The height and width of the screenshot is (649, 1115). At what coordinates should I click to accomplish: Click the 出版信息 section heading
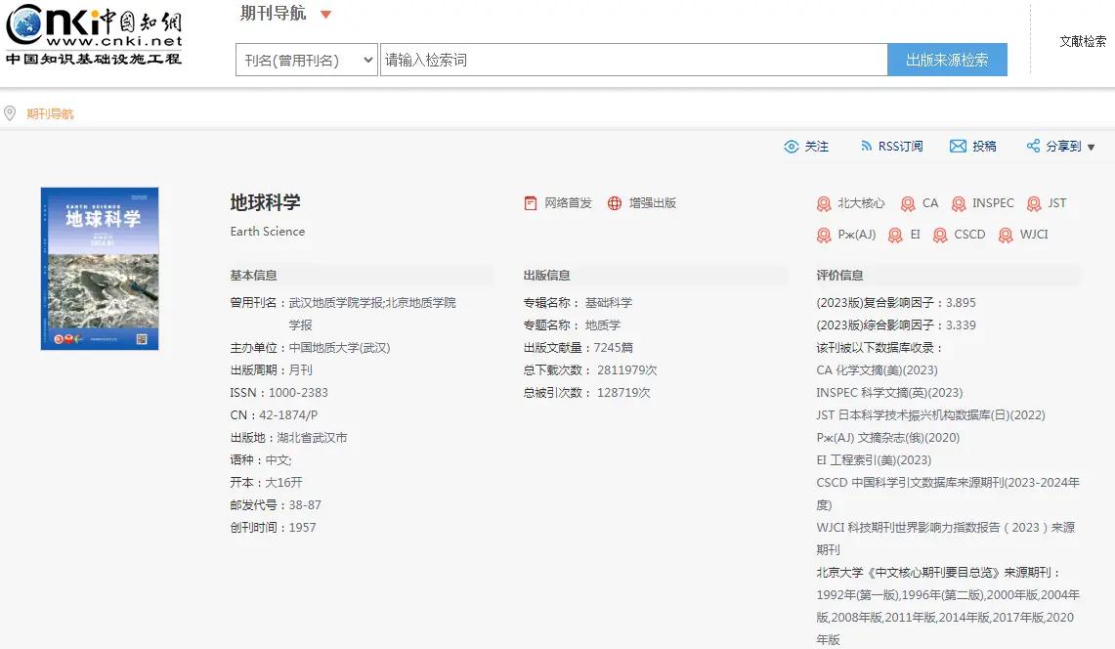tap(546, 276)
